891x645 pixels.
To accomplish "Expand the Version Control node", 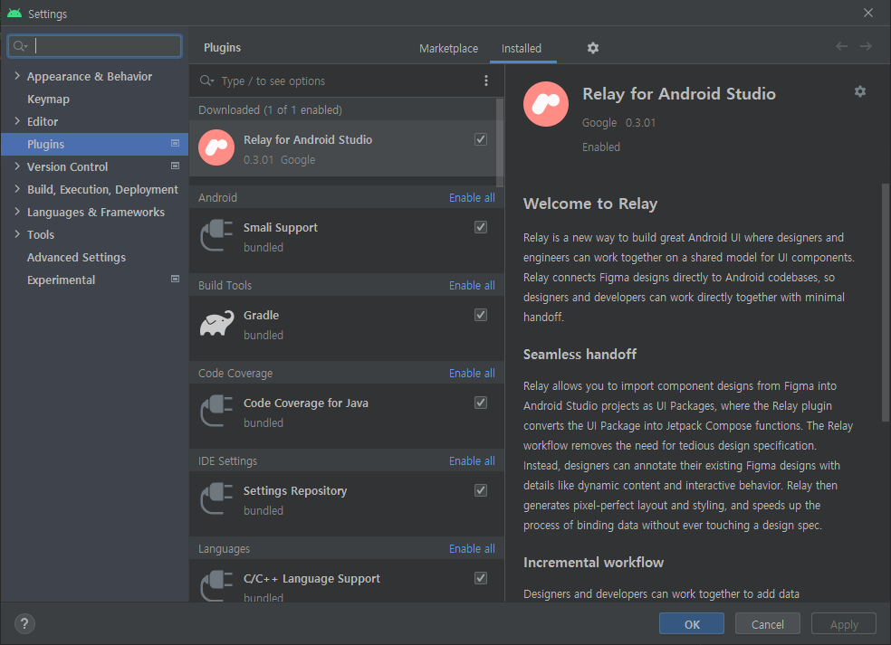I will click(17, 166).
